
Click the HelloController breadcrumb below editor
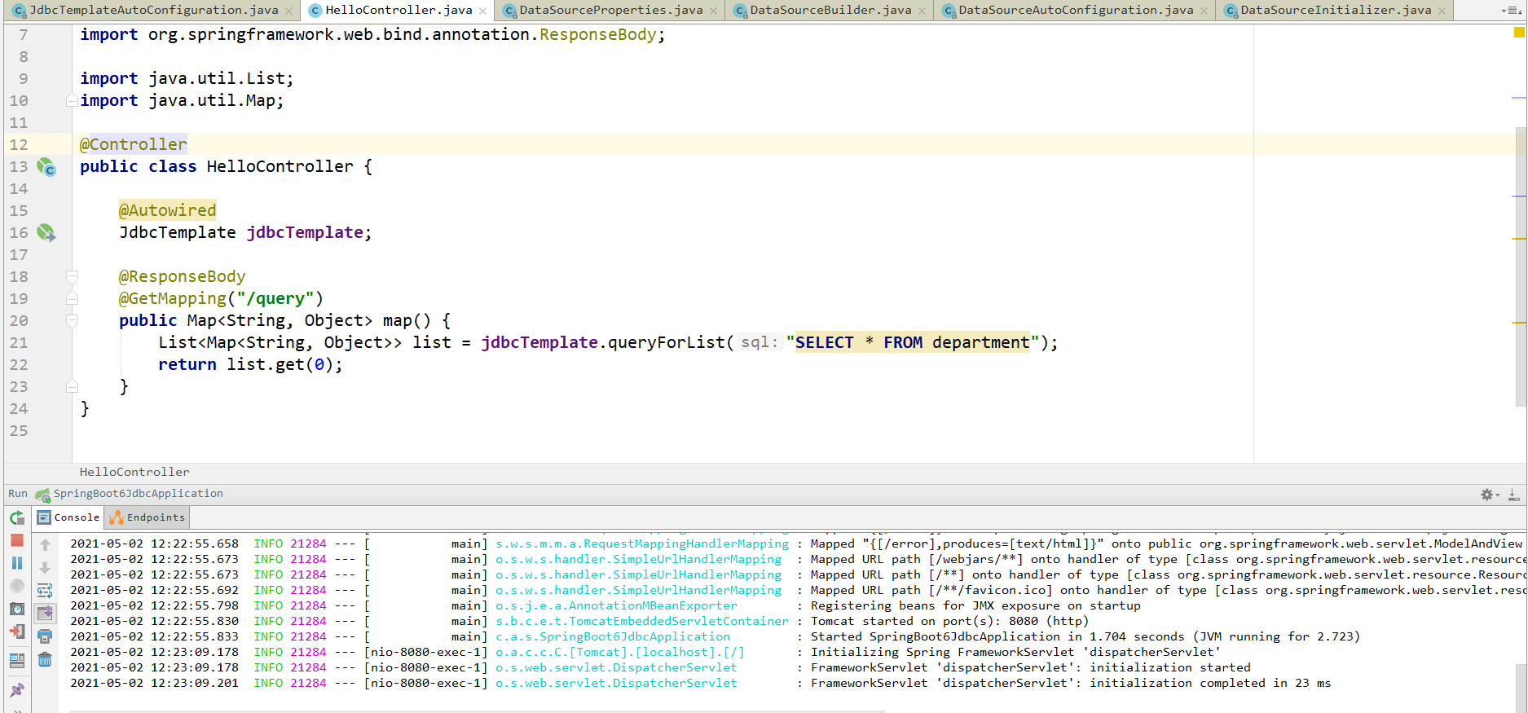coord(134,473)
